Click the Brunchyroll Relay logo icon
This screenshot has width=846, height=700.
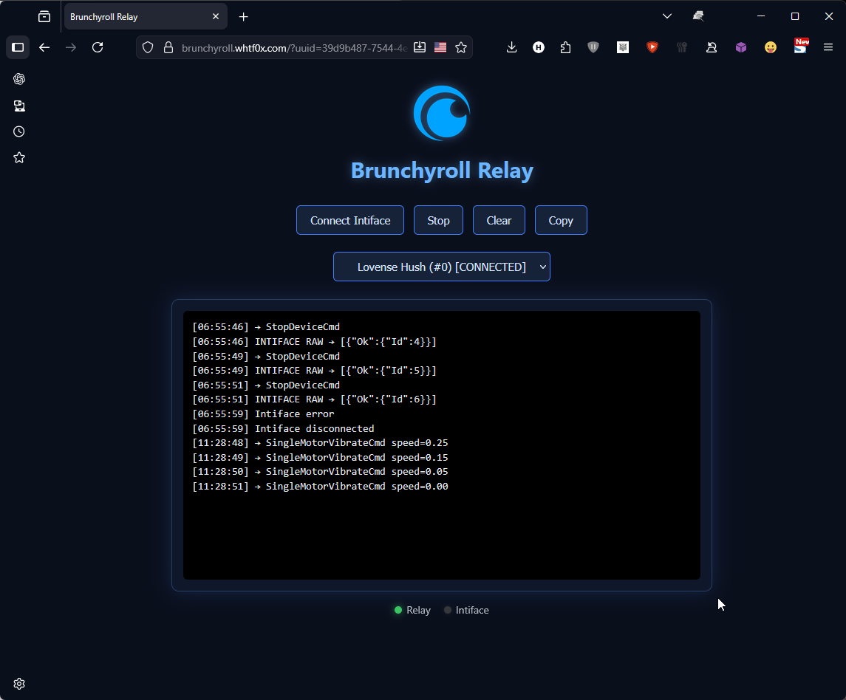pyautogui.click(x=442, y=113)
